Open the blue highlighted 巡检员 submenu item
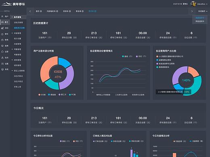The image size is (210, 157). (19, 28)
